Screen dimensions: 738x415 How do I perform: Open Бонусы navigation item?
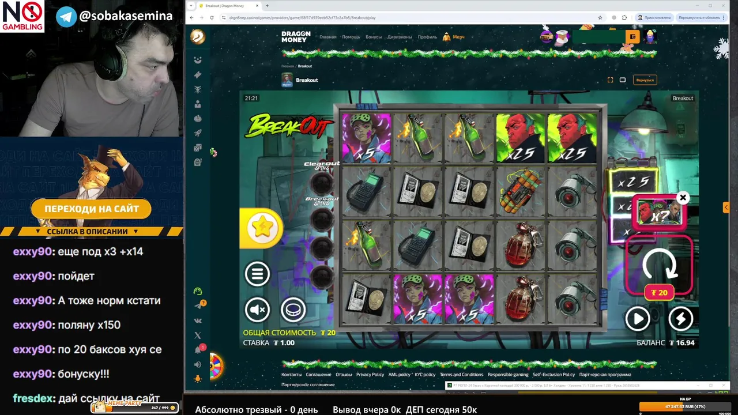[374, 37]
